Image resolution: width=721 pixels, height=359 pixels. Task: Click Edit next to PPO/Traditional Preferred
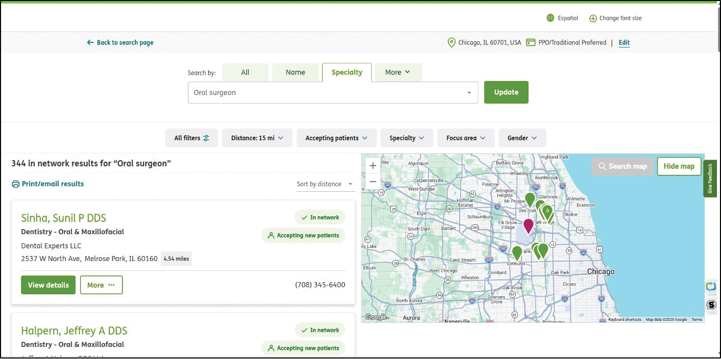click(x=624, y=42)
